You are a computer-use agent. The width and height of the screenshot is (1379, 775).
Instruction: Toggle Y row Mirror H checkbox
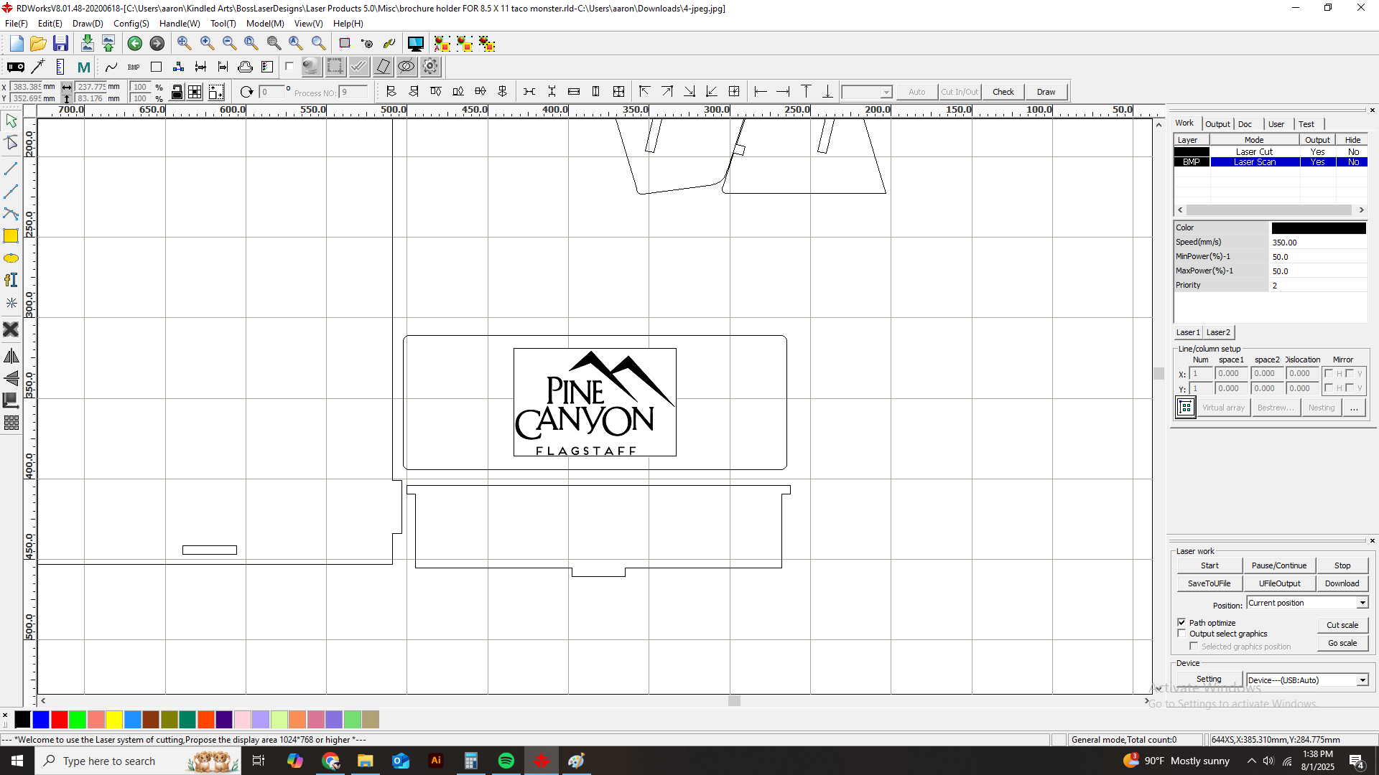[x=1329, y=387]
